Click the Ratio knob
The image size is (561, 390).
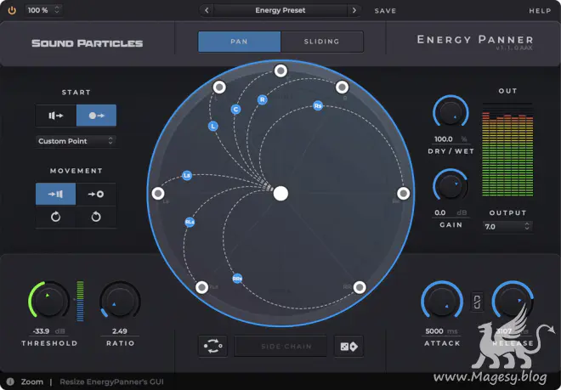click(120, 302)
